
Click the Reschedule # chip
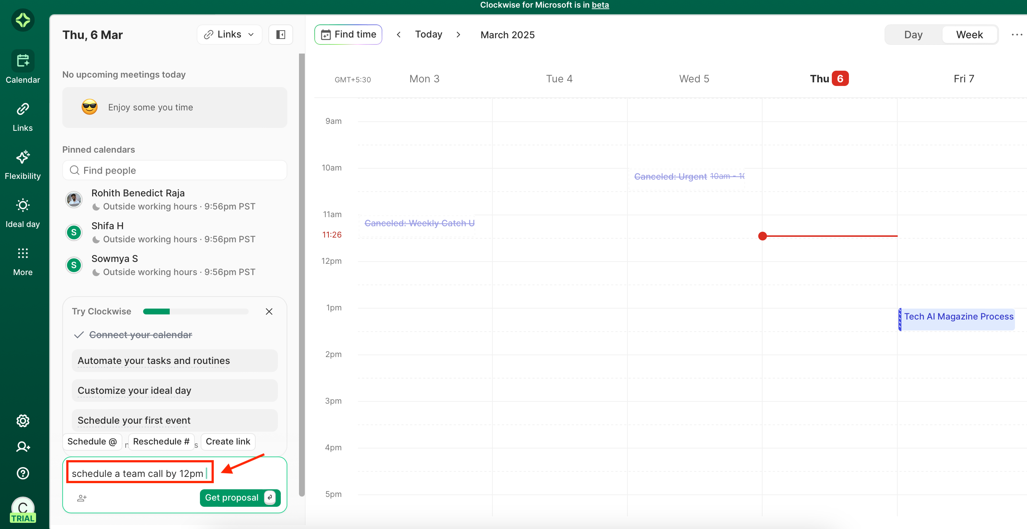click(161, 442)
